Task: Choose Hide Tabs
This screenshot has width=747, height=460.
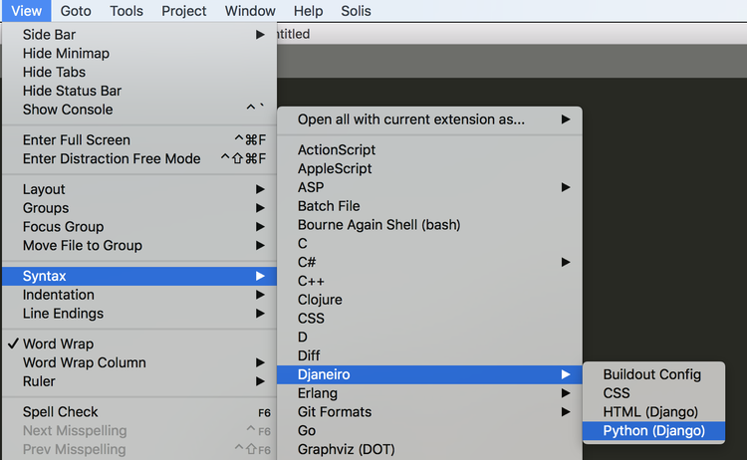Action: 139,72
